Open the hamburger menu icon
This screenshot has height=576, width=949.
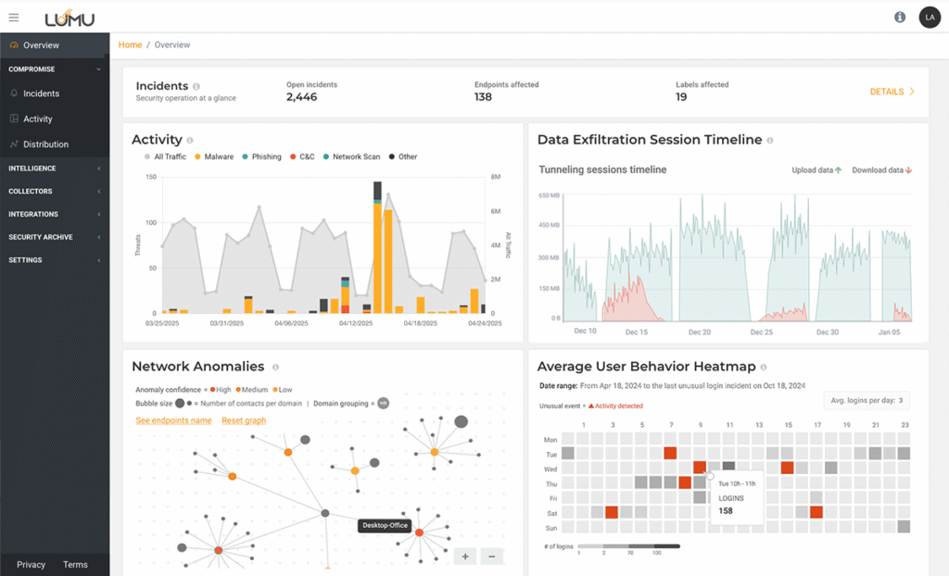[13, 18]
